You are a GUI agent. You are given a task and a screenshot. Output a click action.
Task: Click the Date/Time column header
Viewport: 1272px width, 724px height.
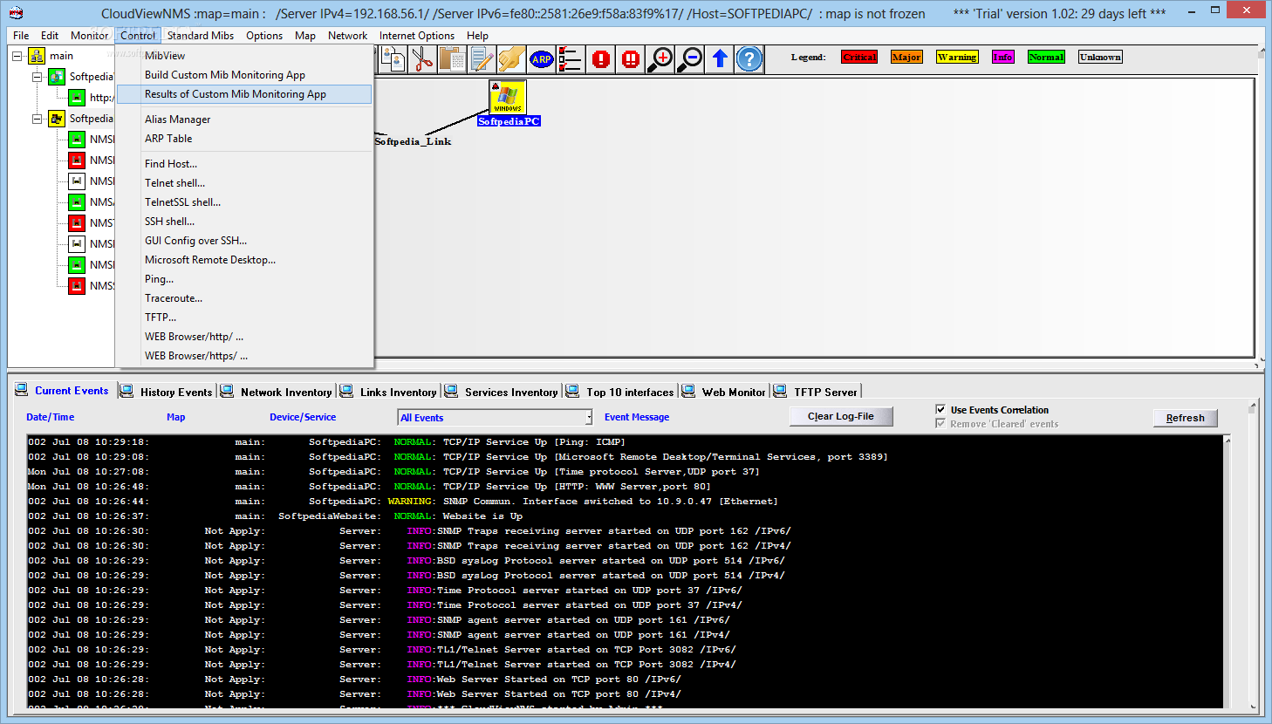(x=51, y=417)
